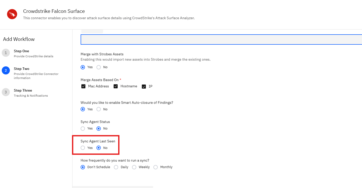Select No for Merge with Strobes Assets
This screenshot has width=362, height=188.
(x=99, y=67)
